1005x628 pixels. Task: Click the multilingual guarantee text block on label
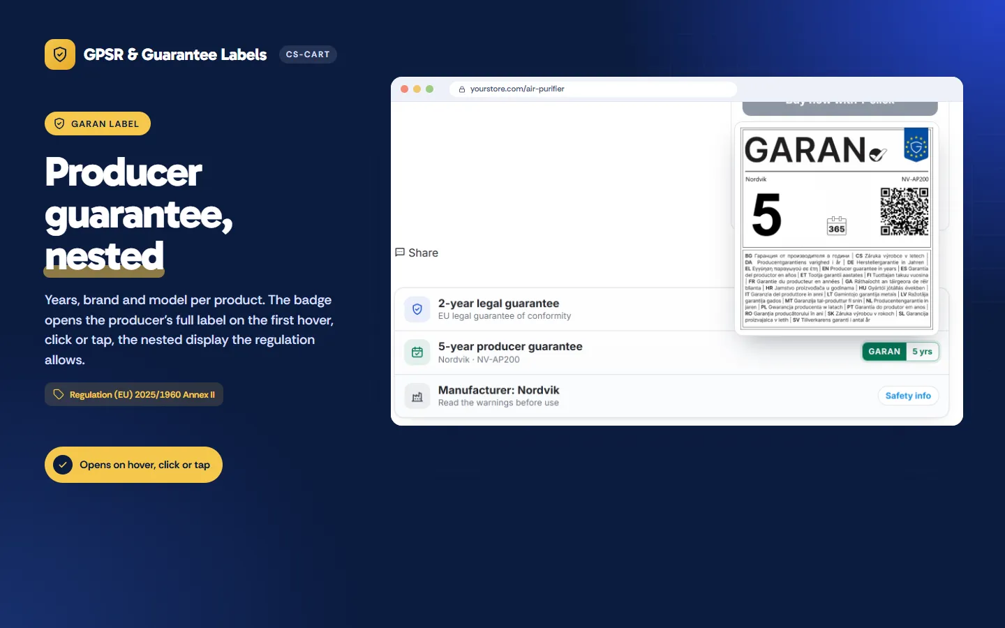click(x=836, y=287)
